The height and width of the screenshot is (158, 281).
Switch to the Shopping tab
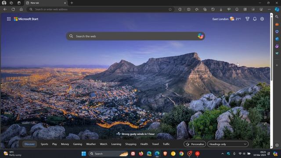point(131,144)
